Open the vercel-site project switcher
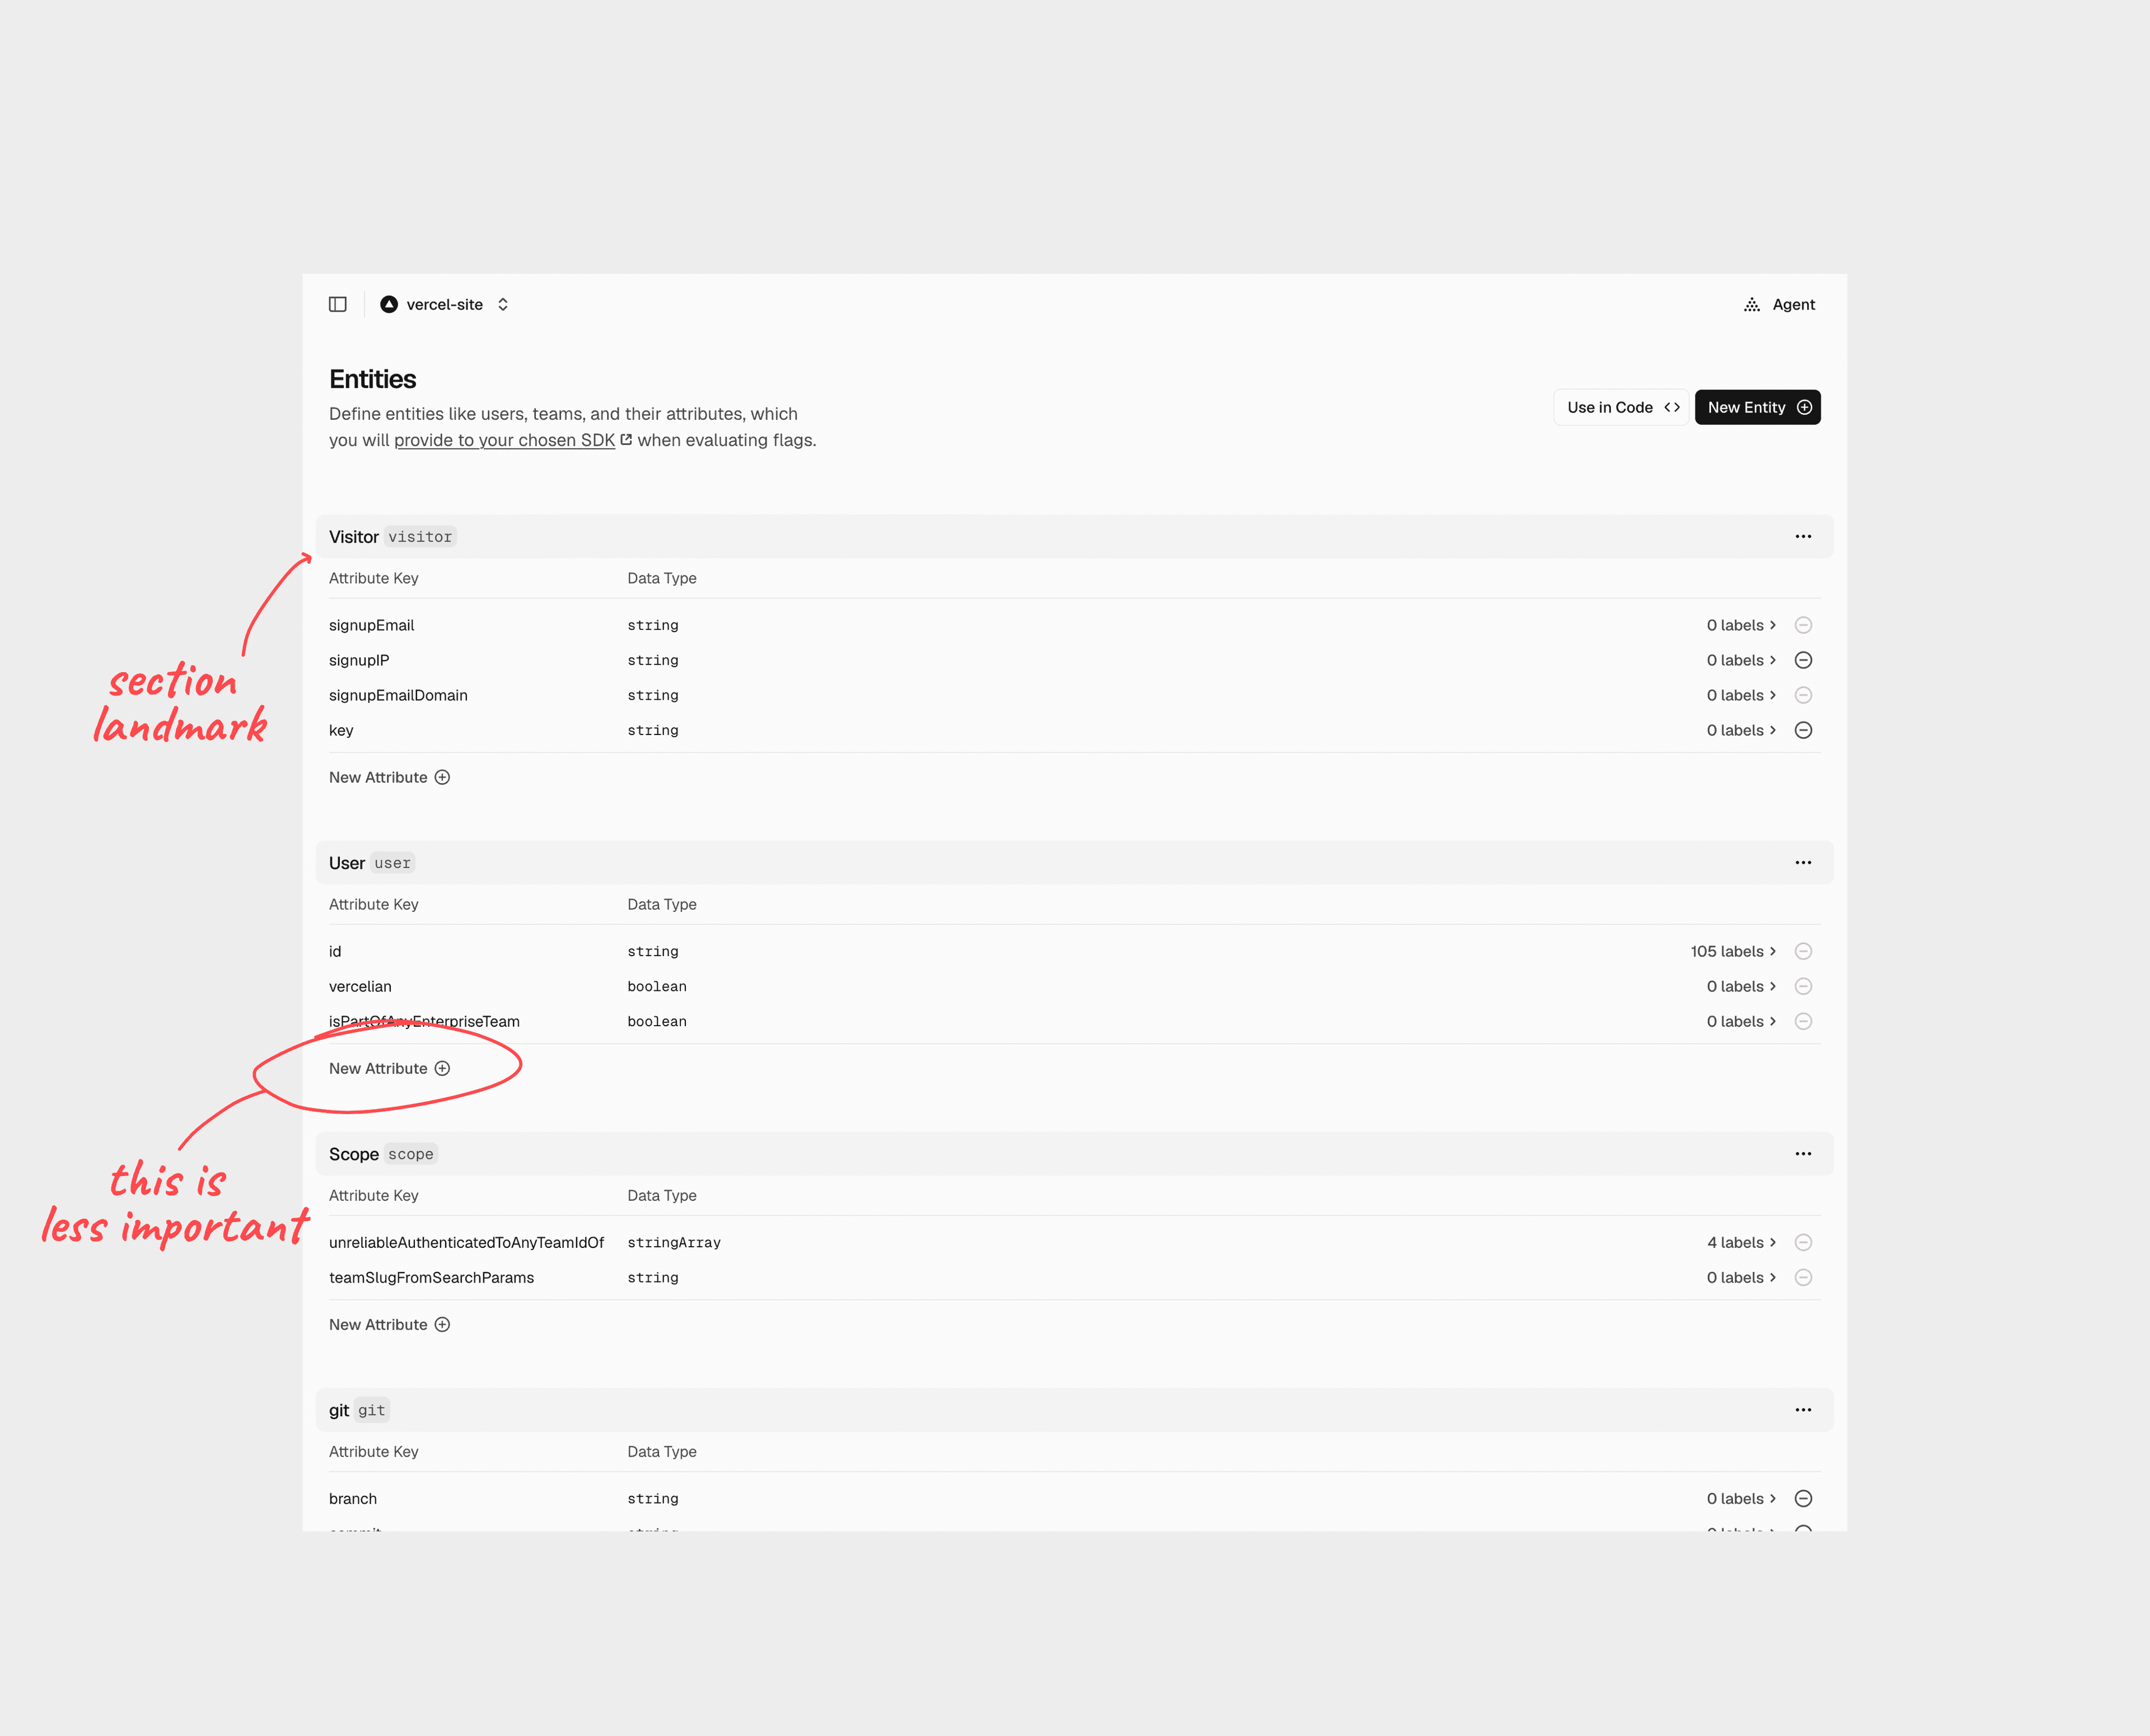2150x1736 pixels. coord(445,304)
